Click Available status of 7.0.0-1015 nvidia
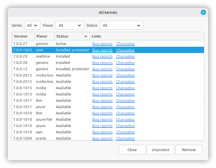The height and width of the screenshot is (168, 216). coord(64,88)
